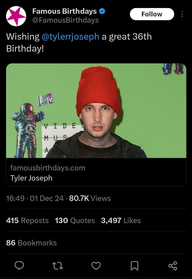Click the verified blue checkmark badge
The image size is (192, 279).
tap(102, 11)
